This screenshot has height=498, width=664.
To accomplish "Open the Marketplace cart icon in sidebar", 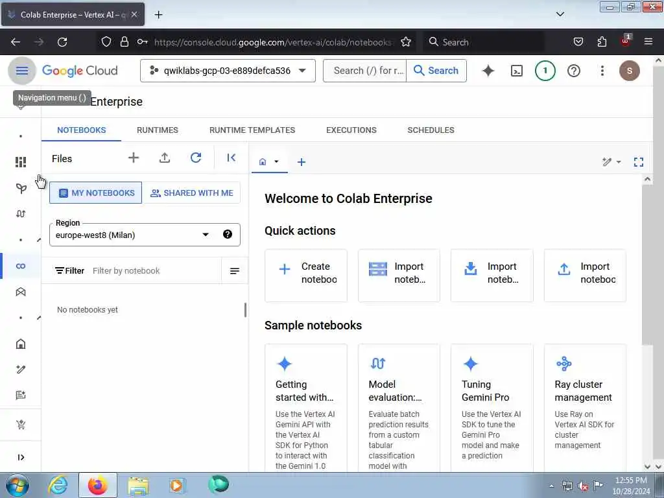I will pos(21,424).
